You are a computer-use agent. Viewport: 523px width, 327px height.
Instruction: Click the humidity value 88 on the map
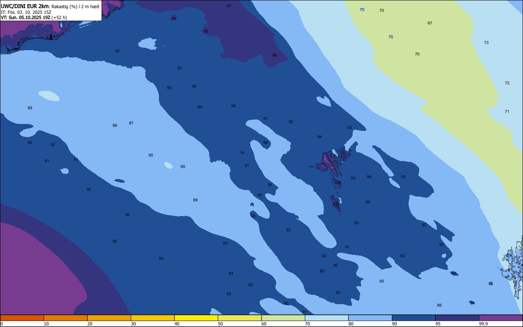[439, 305]
